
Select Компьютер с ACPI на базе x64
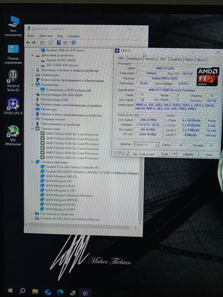tap(68, 90)
